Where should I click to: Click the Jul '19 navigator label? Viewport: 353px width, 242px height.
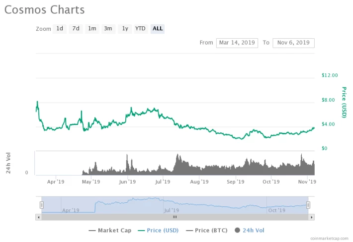(172, 211)
